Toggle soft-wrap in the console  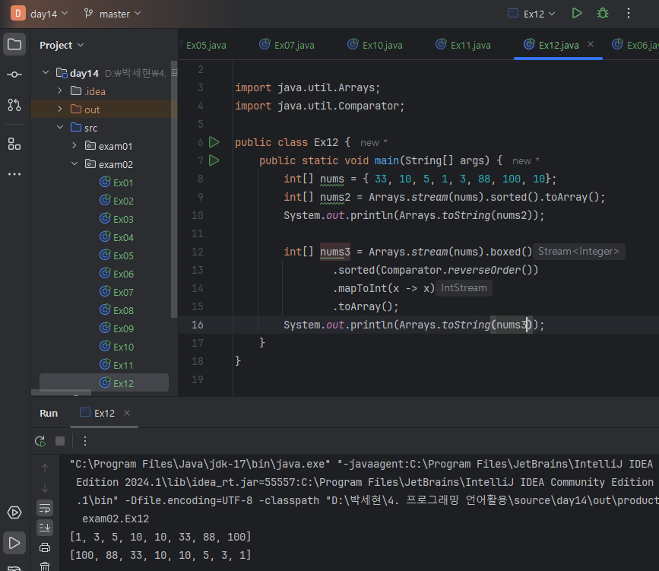tap(45, 508)
